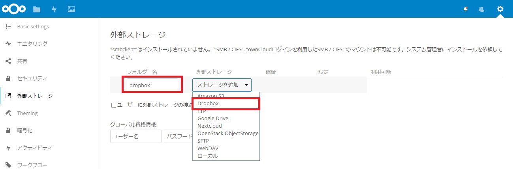Viewport: 513px width, 169px height.
Task: Open the Contacts menu icon
Action: tap(481, 9)
